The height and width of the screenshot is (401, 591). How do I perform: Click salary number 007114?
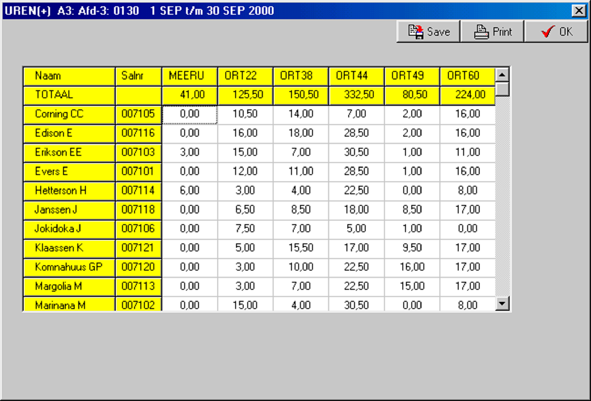click(139, 191)
